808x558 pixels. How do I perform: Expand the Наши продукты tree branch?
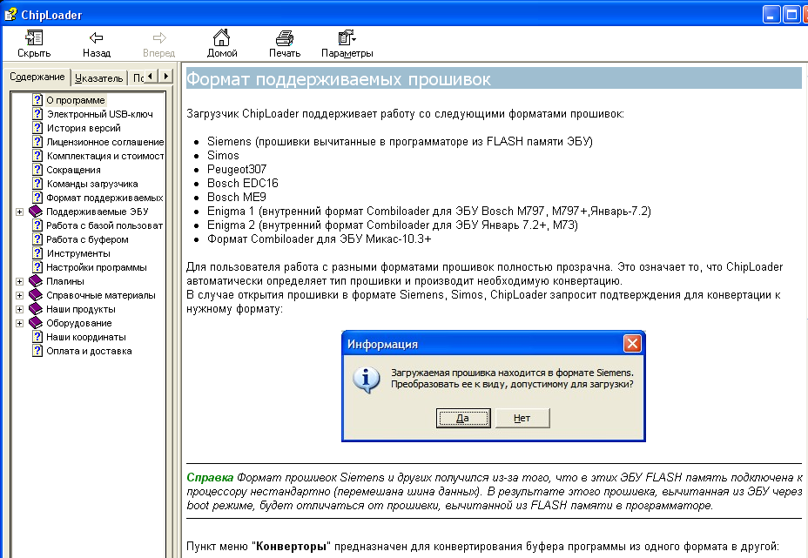pyautogui.click(x=18, y=308)
